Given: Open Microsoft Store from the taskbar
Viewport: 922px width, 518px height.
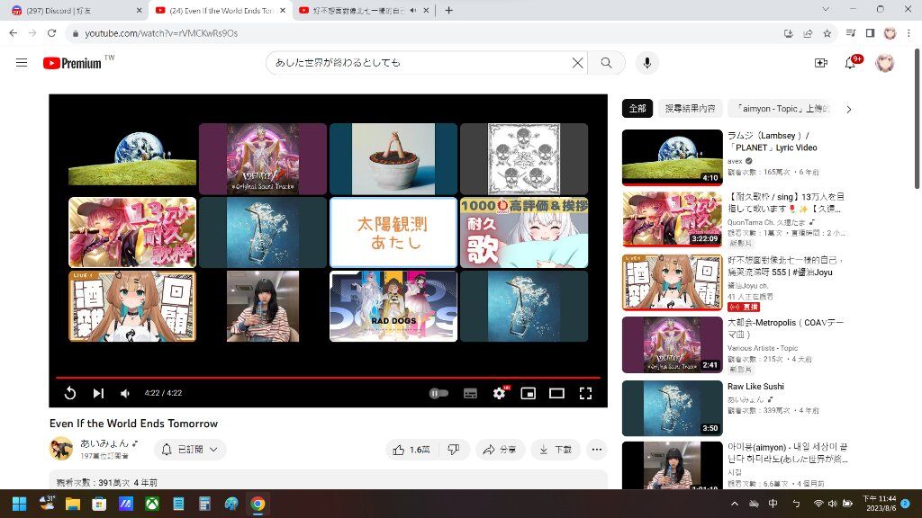Looking at the screenshot, I should point(99,504).
